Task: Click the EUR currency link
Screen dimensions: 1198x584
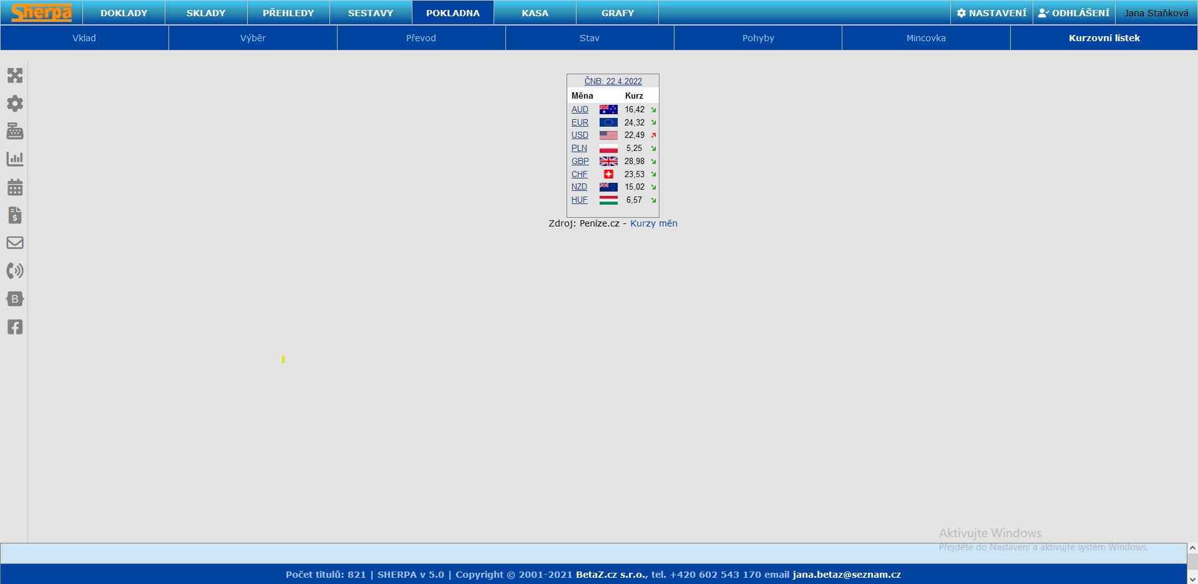Action: 580,122
